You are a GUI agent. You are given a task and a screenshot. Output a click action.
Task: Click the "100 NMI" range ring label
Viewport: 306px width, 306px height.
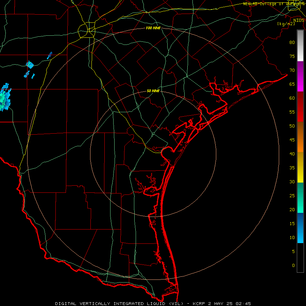[x=153, y=28]
